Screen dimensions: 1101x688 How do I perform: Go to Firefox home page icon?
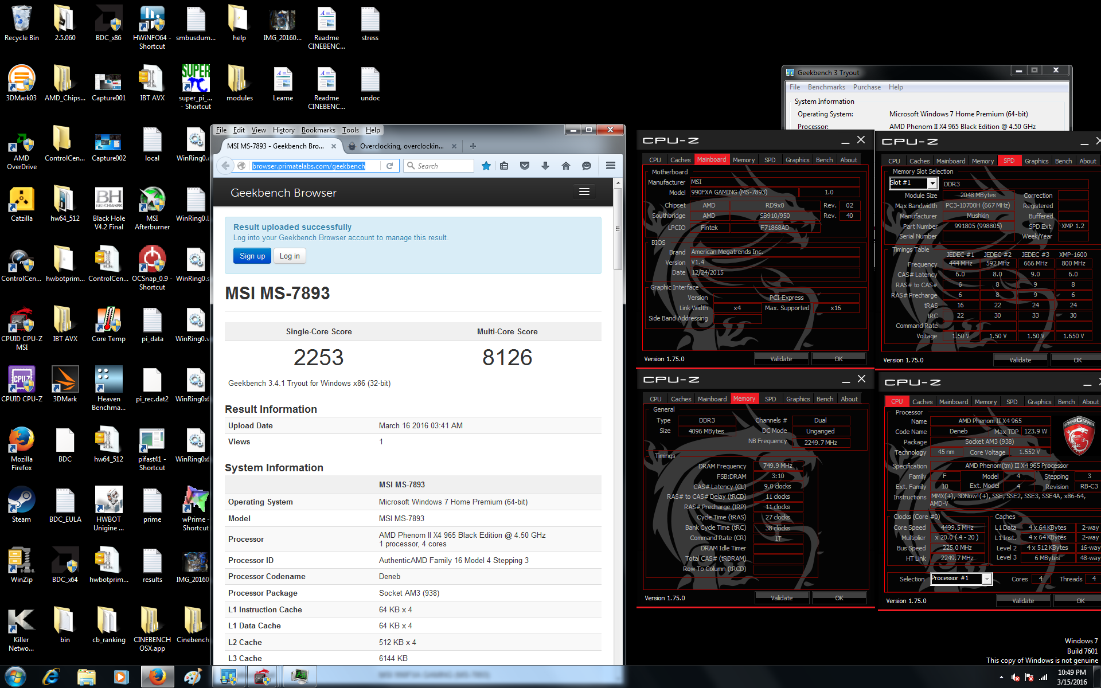tap(566, 166)
